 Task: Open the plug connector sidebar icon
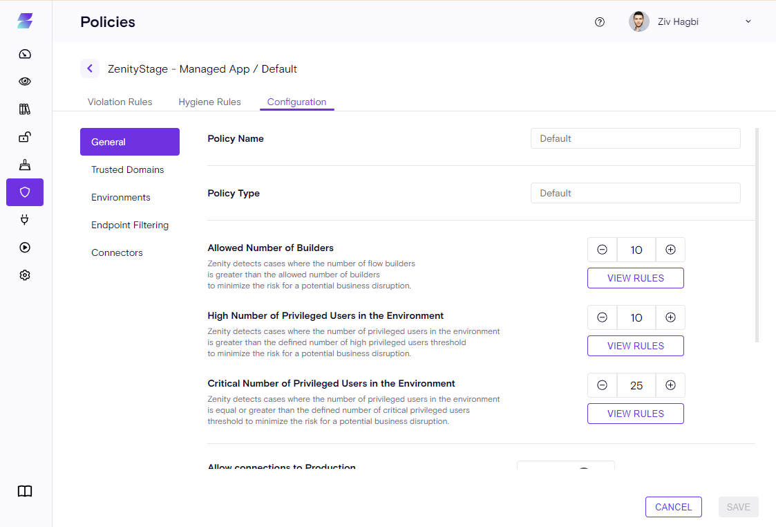tap(25, 220)
